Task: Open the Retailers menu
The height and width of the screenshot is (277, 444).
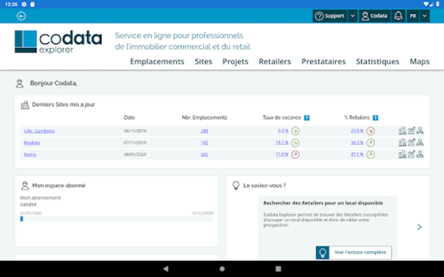Action: (x=275, y=62)
